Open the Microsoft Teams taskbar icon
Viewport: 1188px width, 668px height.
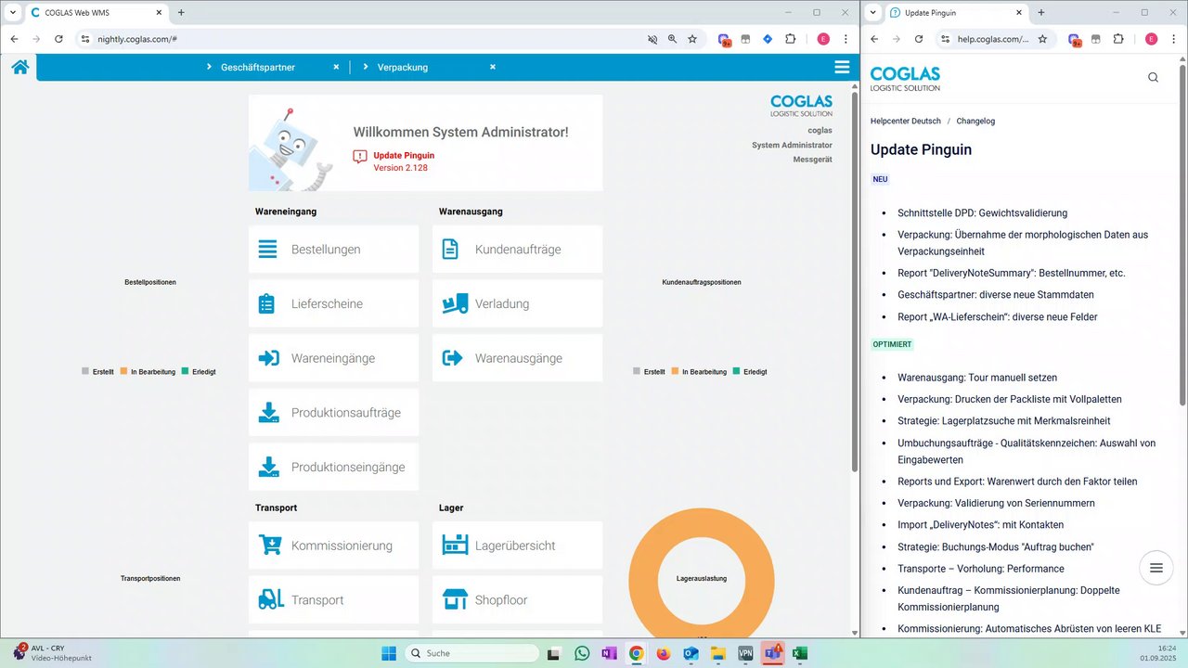pyautogui.click(x=772, y=653)
